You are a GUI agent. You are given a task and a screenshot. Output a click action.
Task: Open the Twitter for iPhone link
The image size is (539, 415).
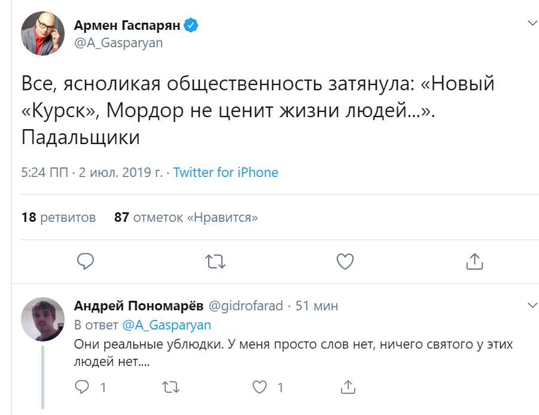[x=226, y=173]
